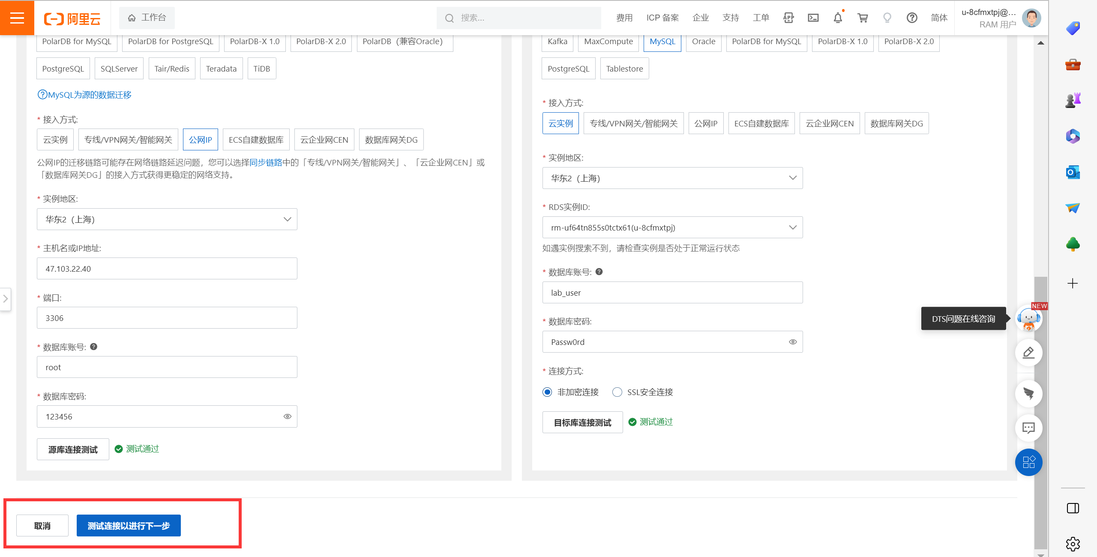Screen dimensions: 1097x557
Task: Open 费用 menu in header
Action: click(624, 18)
